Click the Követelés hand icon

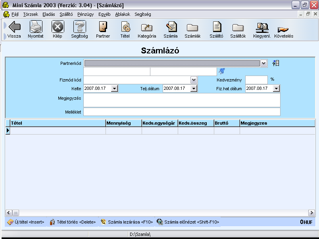(283, 30)
